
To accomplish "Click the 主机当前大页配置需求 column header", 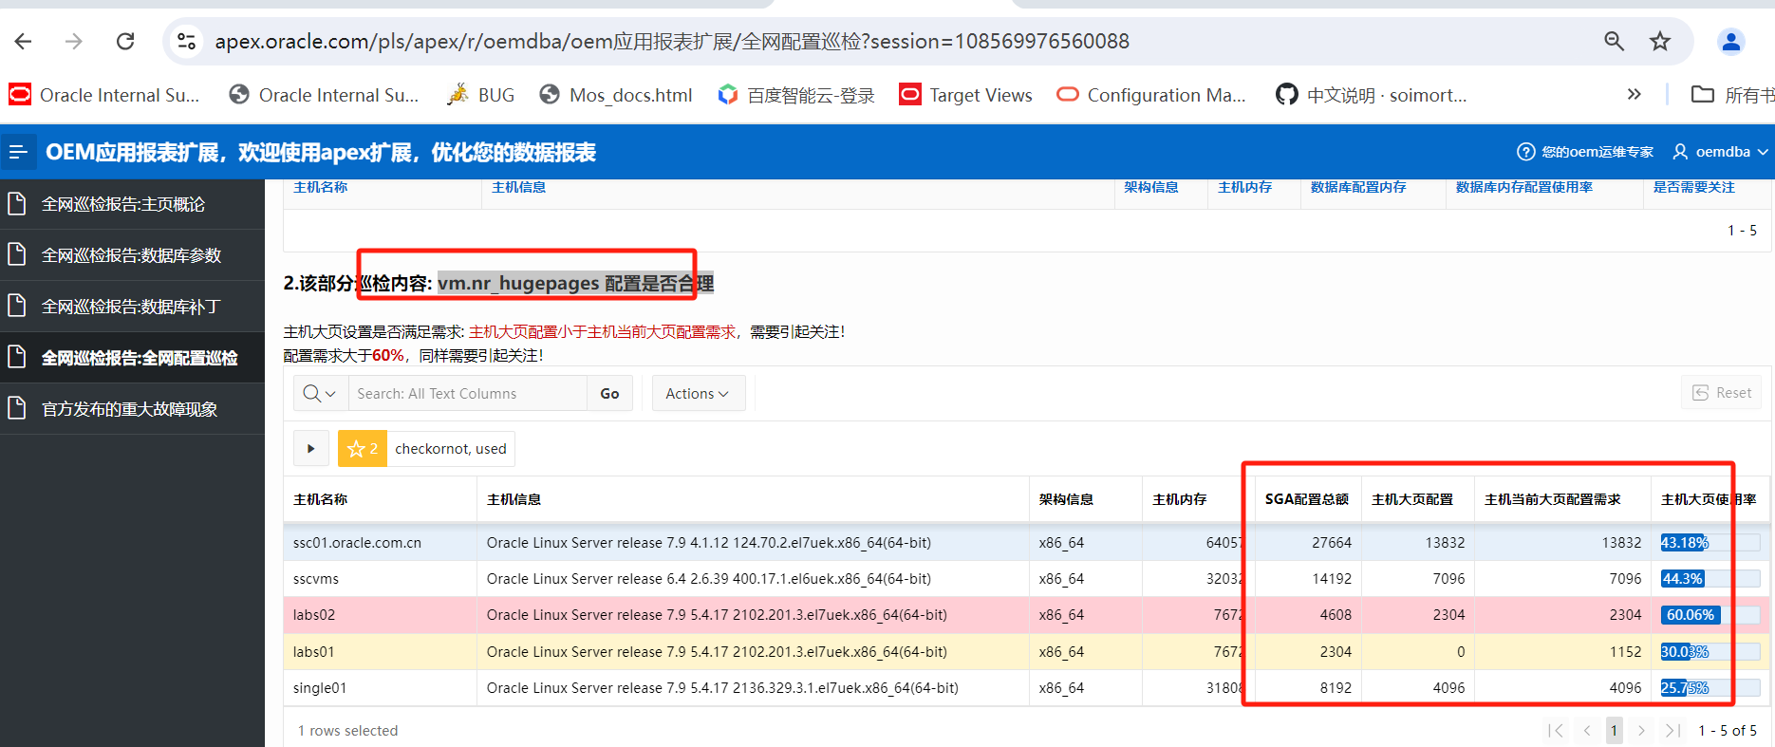I will [1553, 499].
